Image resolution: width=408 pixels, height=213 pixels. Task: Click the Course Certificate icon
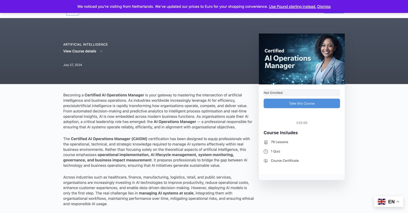point(266,161)
